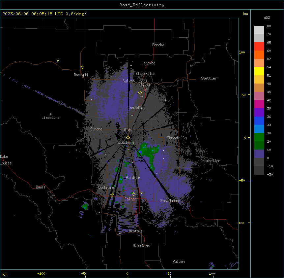Select the Lacombe label
This screenshot has width=284, height=278.
click(148, 63)
